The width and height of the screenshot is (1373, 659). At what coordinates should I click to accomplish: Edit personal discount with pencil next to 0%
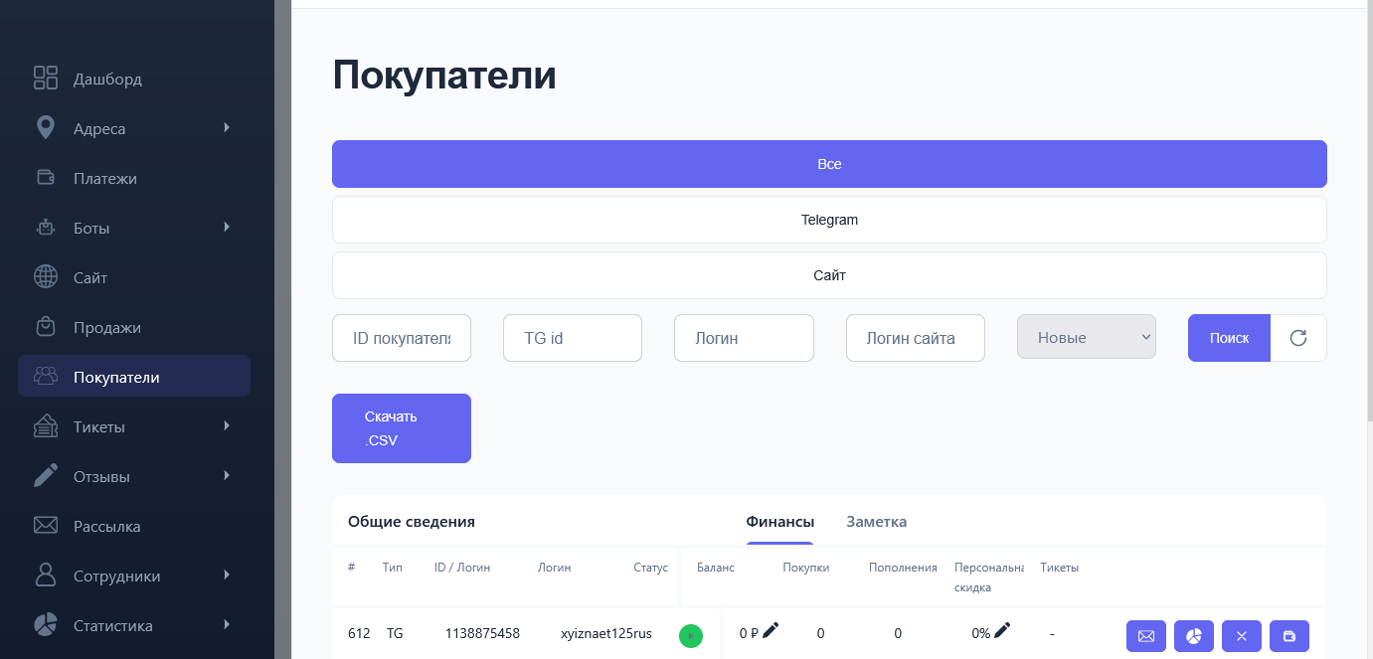coord(1002,630)
